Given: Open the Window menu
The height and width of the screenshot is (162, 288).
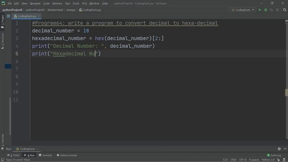Looking at the screenshot, I should pos(94,3).
